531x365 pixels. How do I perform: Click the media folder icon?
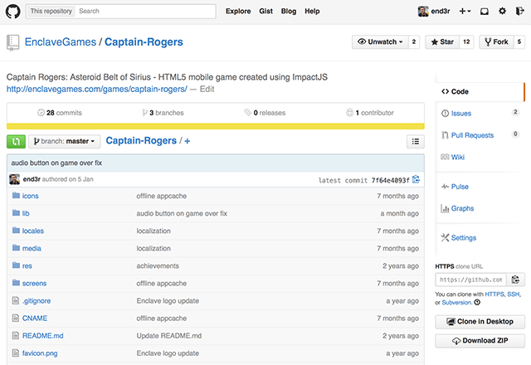tap(16, 248)
